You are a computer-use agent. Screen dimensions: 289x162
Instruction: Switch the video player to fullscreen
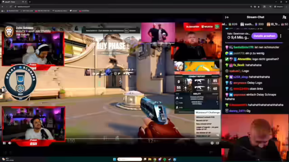point(218,143)
